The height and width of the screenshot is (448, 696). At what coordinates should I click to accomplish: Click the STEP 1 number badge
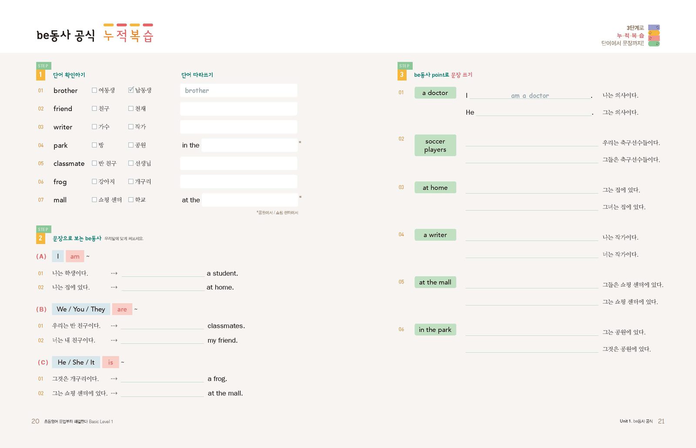click(x=40, y=75)
